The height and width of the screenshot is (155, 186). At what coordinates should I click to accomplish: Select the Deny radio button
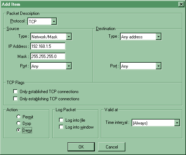pyautogui.click(x=19, y=130)
